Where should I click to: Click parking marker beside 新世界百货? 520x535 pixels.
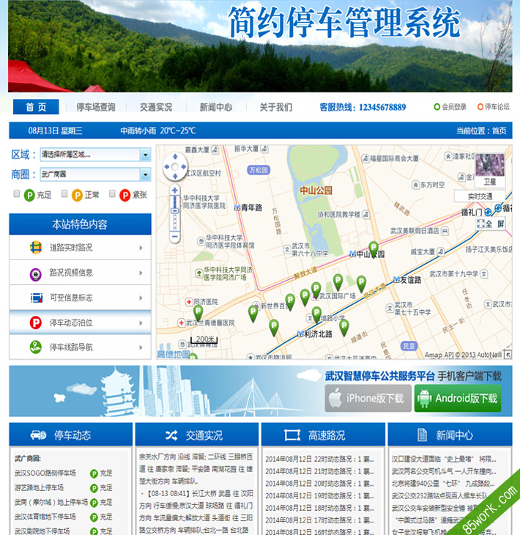point(290,302)
